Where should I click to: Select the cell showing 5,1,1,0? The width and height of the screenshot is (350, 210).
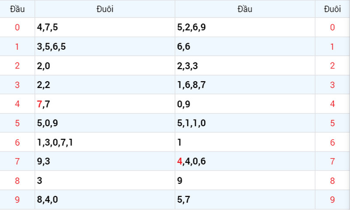[x=245, y=123]
